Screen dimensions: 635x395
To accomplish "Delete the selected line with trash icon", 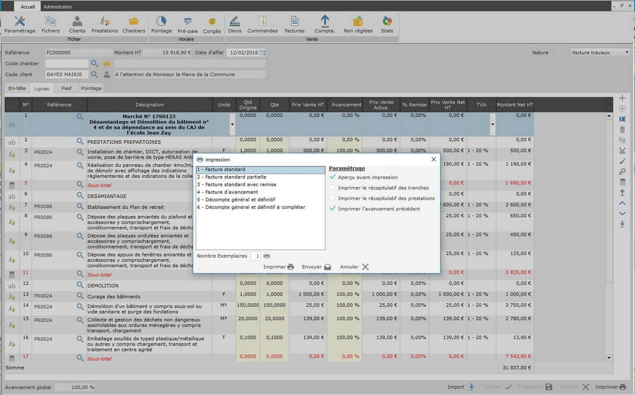I will (x=623, y=130).
